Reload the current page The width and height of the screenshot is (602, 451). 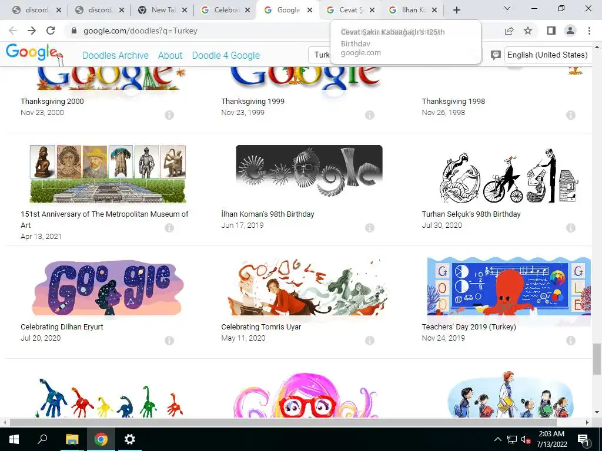tap(51, 31)
